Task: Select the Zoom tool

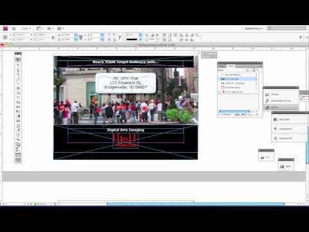Action: coord(18,140)
